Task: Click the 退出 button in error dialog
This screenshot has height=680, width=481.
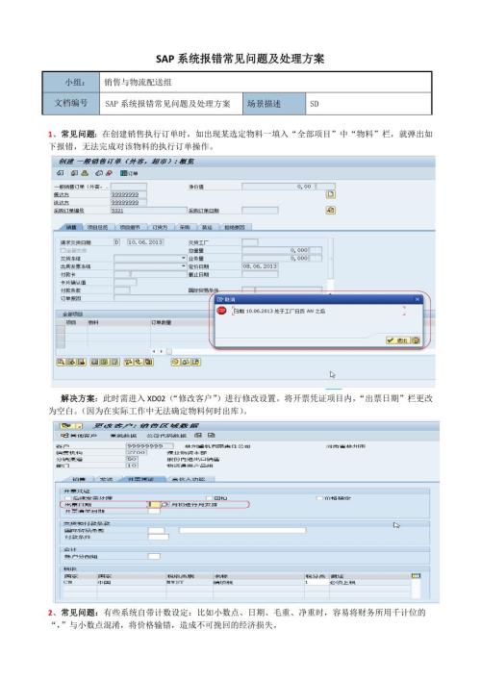Action: [397, 340]
